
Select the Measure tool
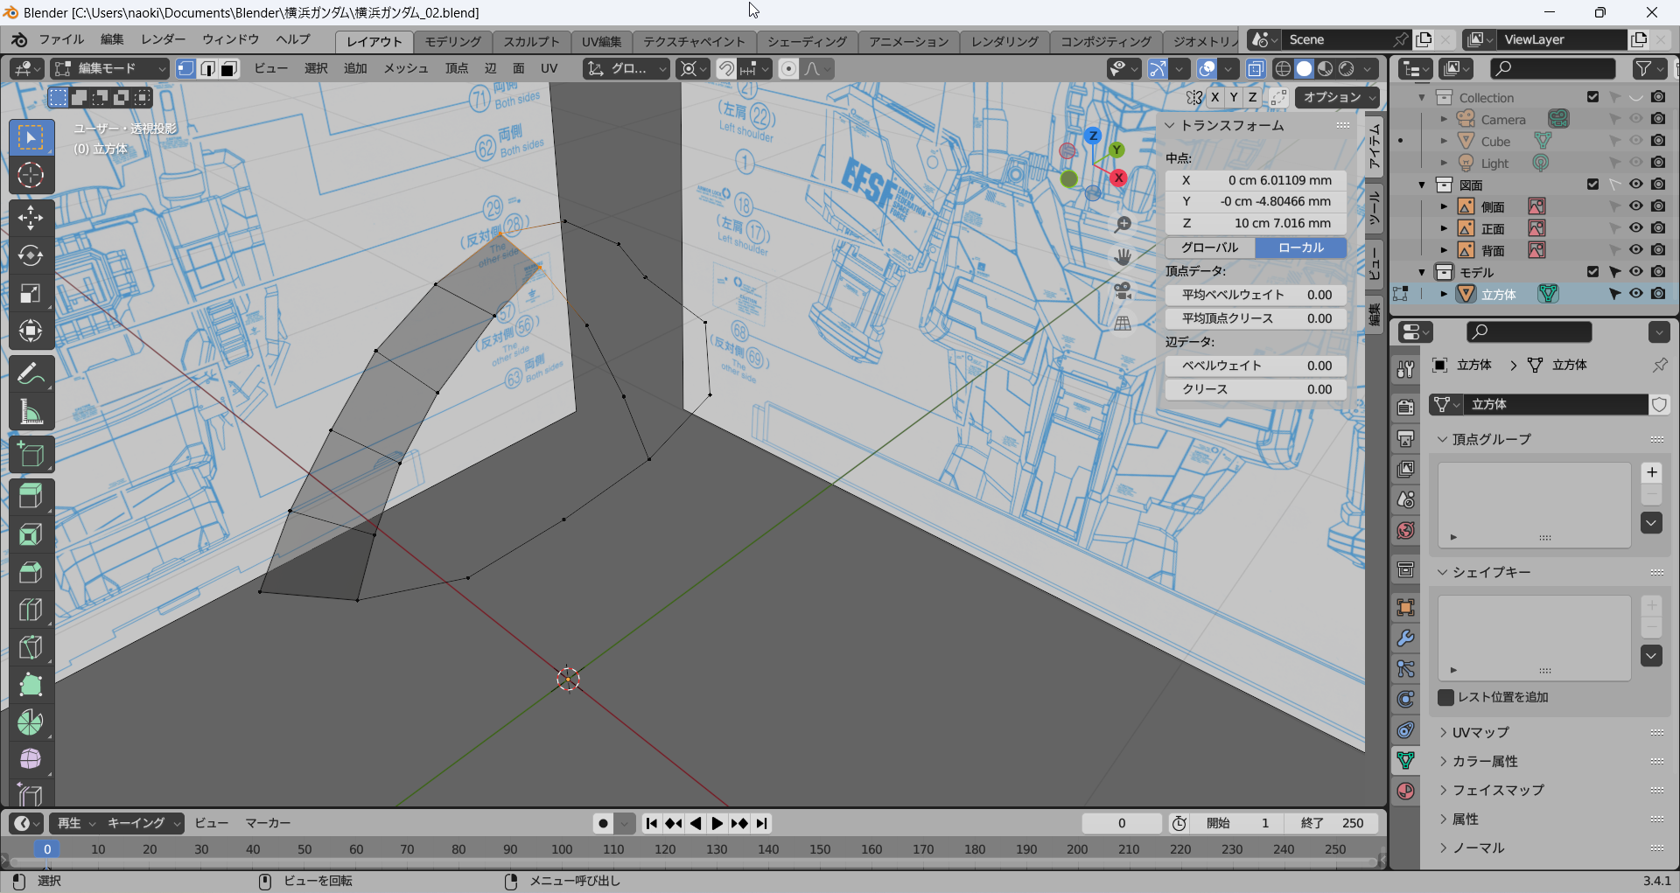31,412
